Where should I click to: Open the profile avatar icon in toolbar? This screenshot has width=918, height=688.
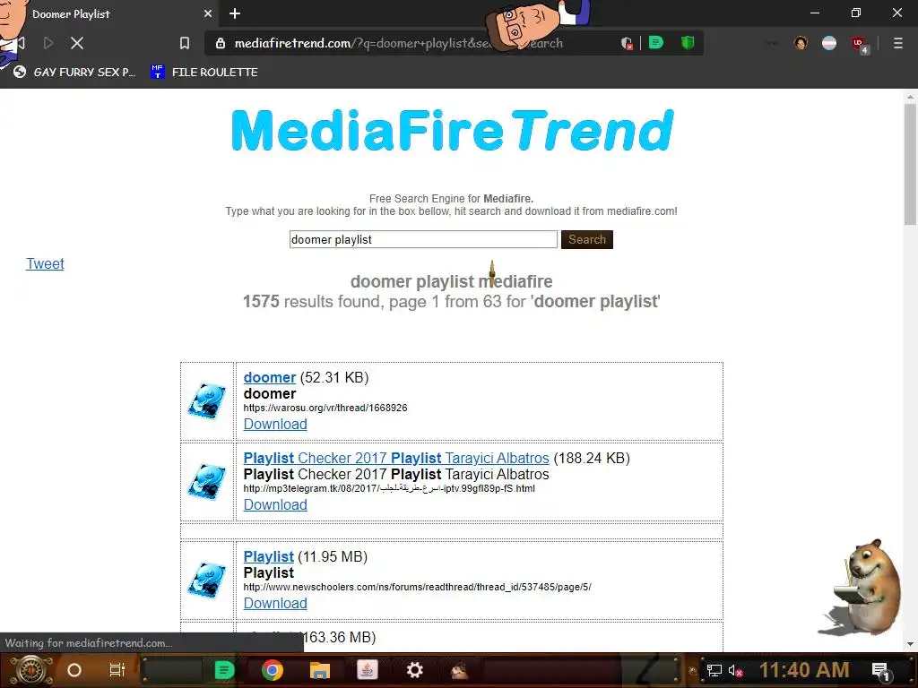click(801, 43)
